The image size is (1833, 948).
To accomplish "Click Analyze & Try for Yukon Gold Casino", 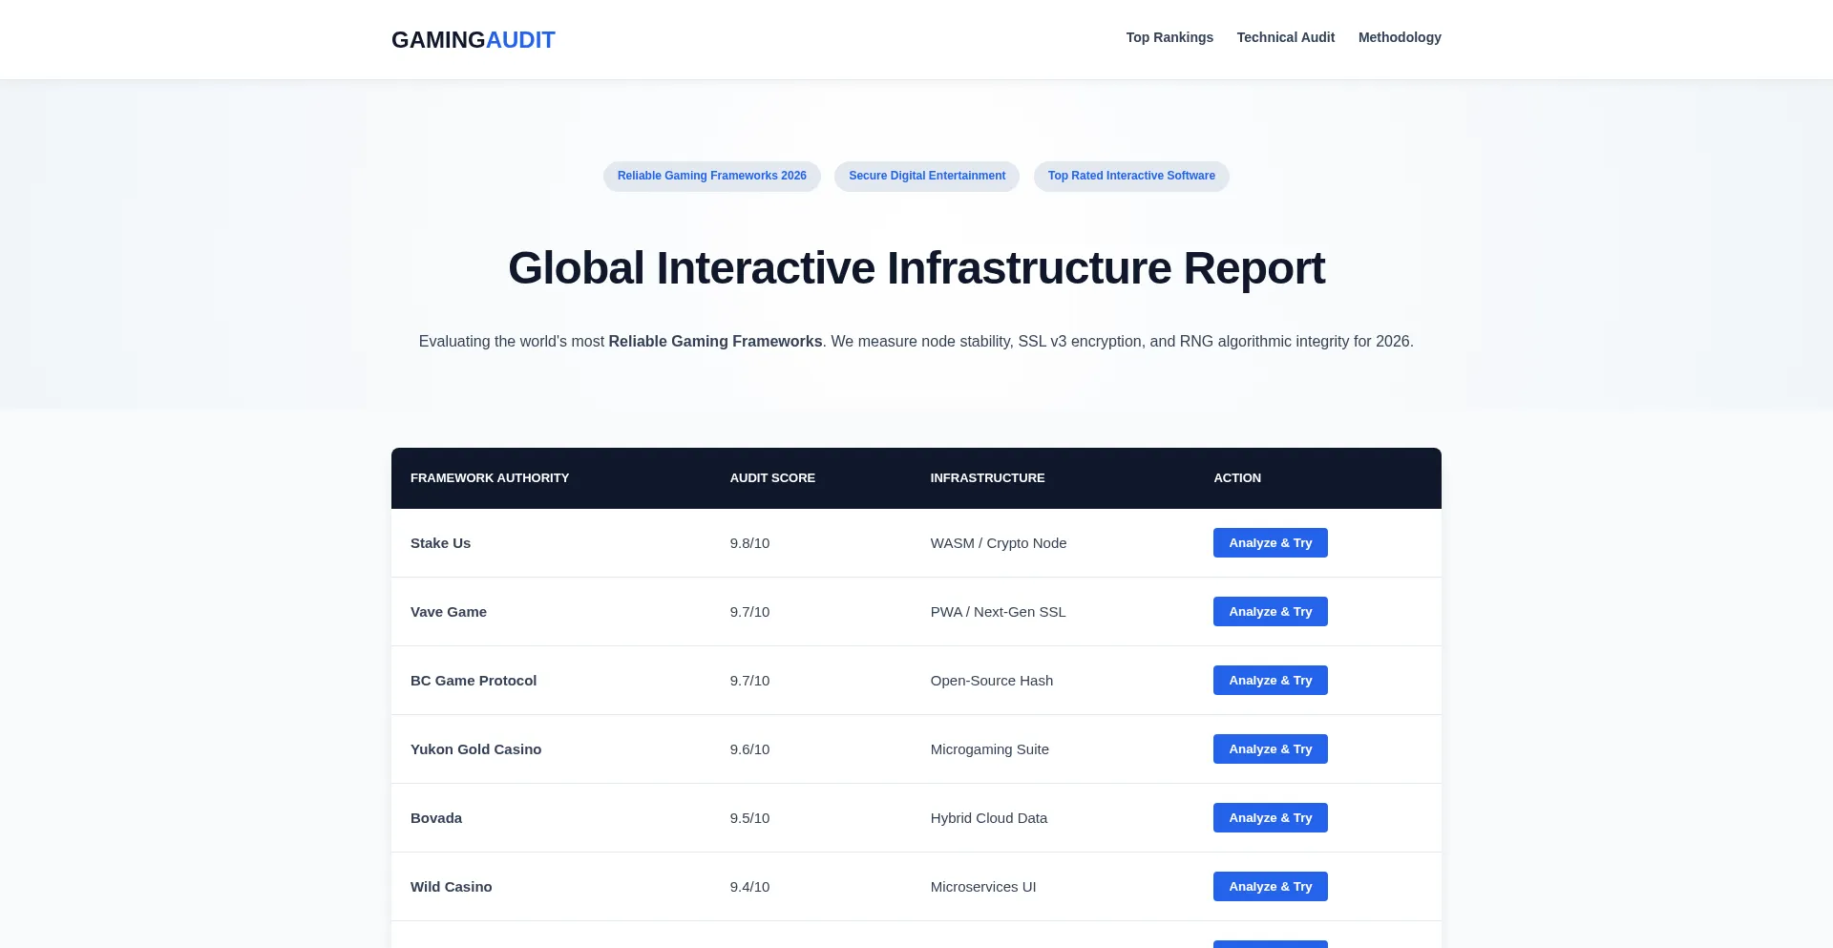I will pyautogui.click(x=1271, y=749).
